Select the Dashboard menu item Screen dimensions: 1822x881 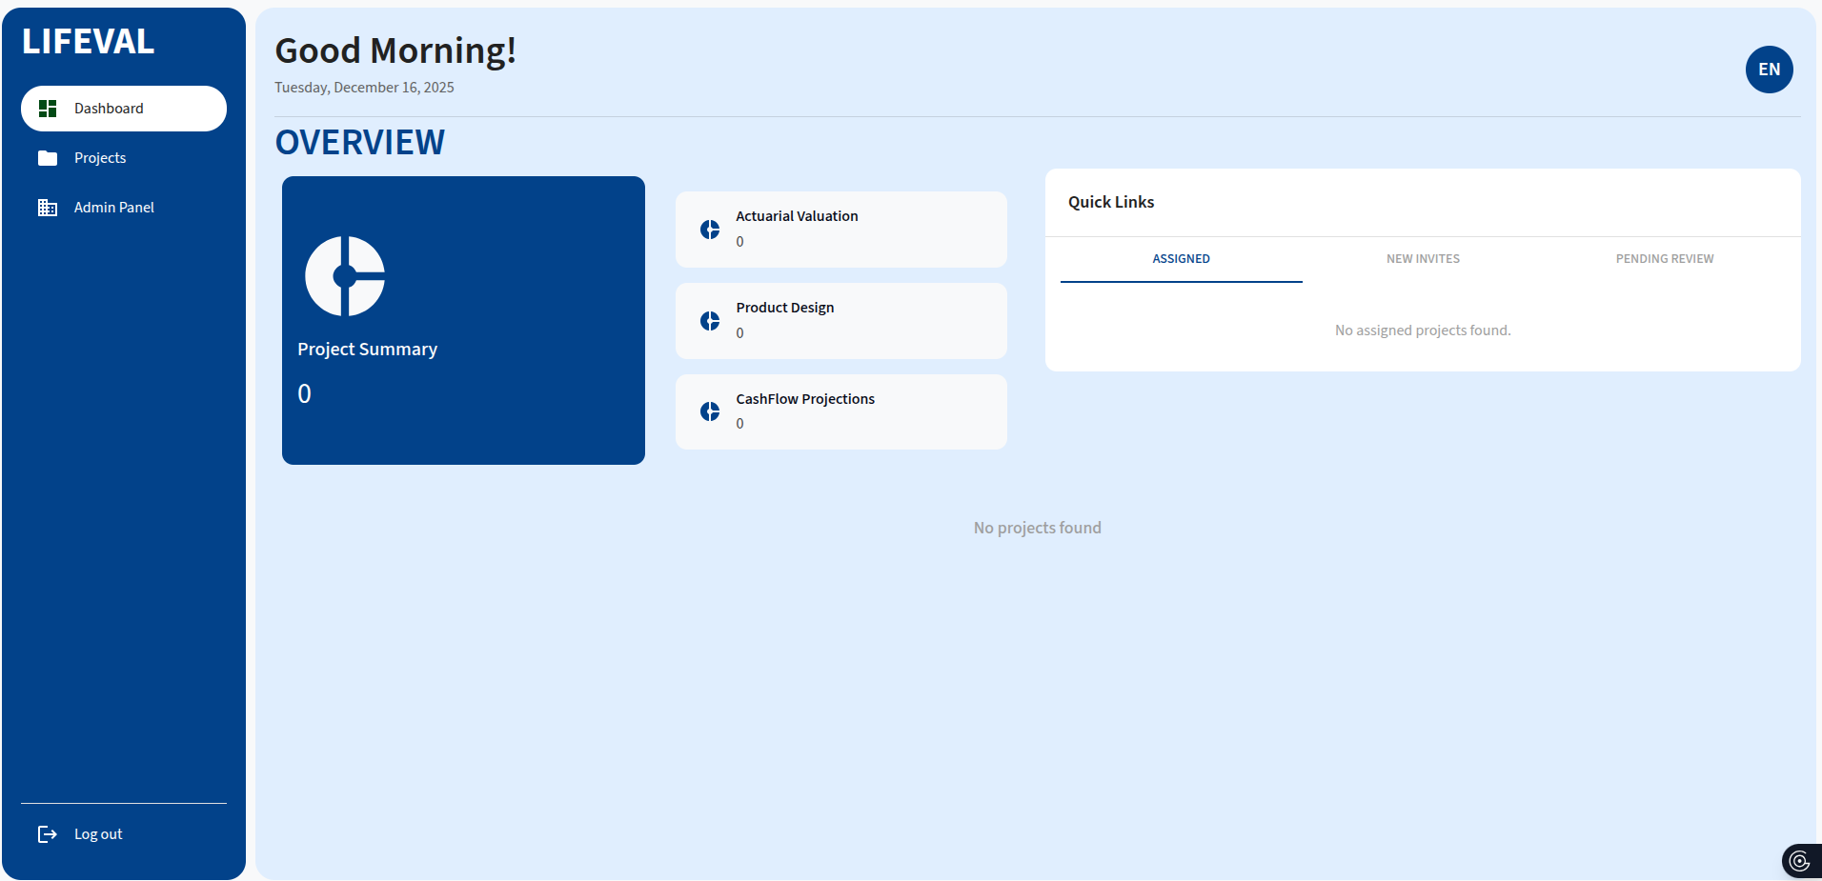pyautogui.click(x=109, y=109)
